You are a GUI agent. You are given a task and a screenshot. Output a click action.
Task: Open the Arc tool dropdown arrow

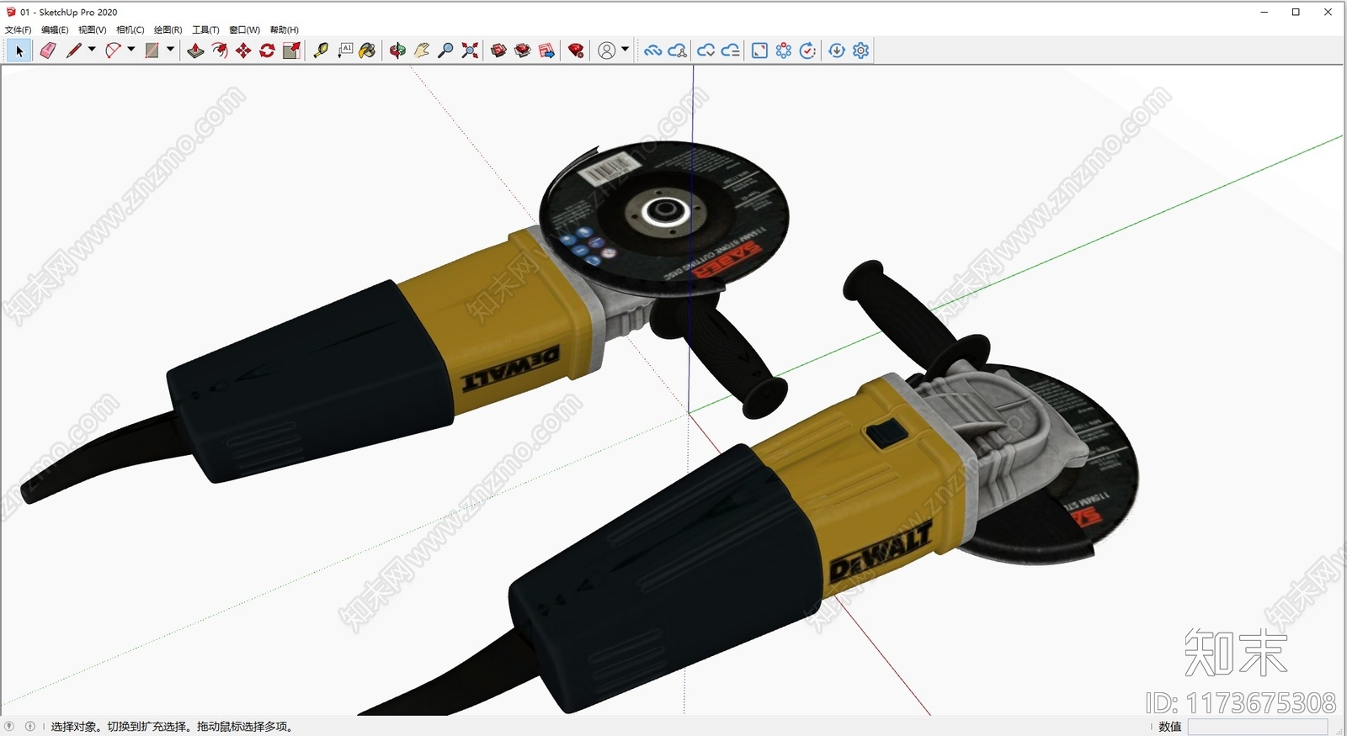(131, 50)
